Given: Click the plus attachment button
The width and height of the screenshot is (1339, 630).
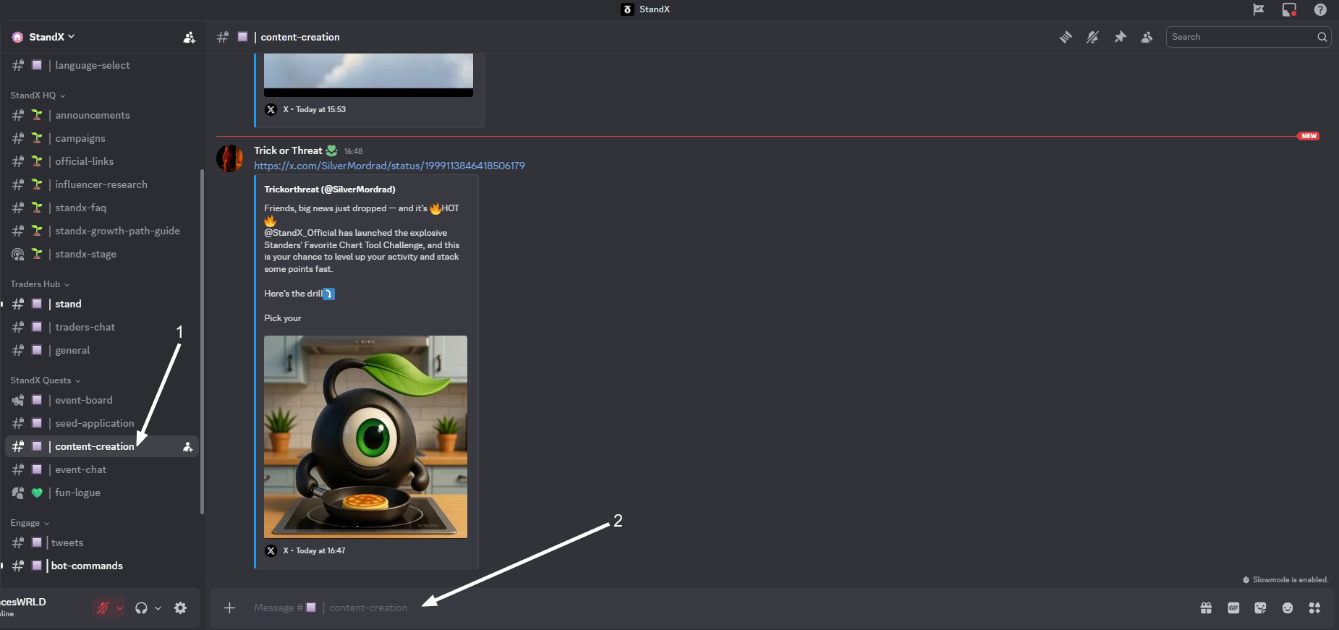Looking at the screenshot, I should pyautogui.click(x=229, y=608).
